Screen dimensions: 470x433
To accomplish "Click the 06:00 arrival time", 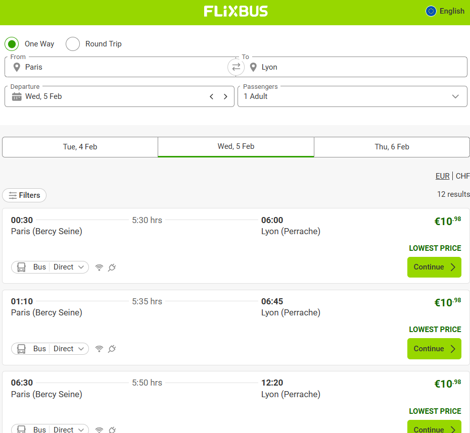I will point(272,220).
